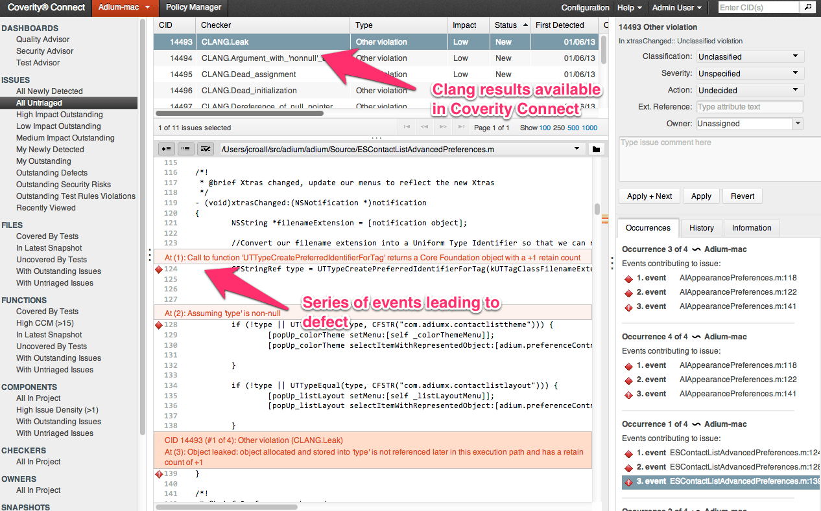Switch to the Information tab
Screen dimensions: 821x511
[752, 228]
